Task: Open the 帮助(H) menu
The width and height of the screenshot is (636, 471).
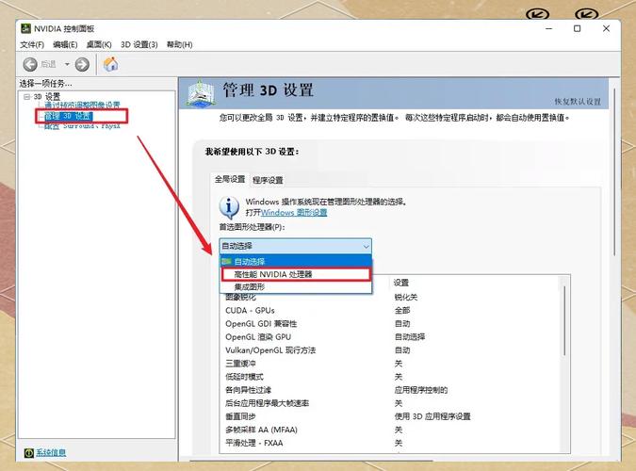Action: 179,44
